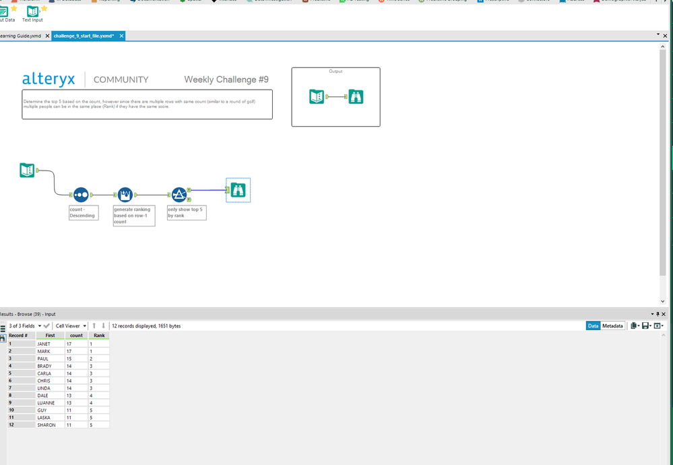Viewport: 673px width, 465px height.
Task: Click the browse binoculars icon in results sidebar
Action: [3, 338]
